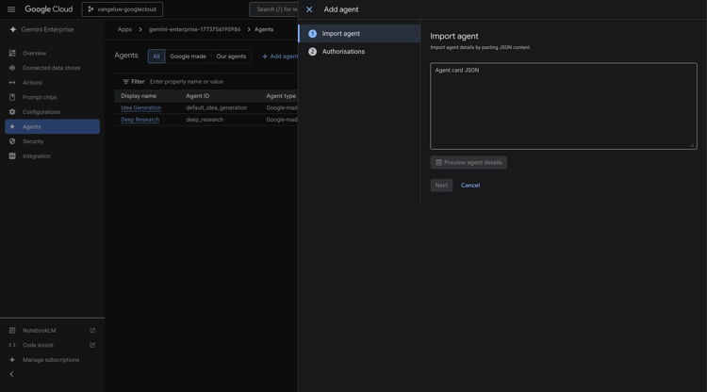
Task: Focus the top search bar
Action: point(274,9)
